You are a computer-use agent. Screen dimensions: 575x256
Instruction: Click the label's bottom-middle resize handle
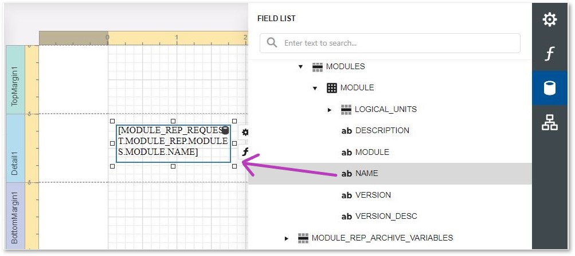pos(173,166)
